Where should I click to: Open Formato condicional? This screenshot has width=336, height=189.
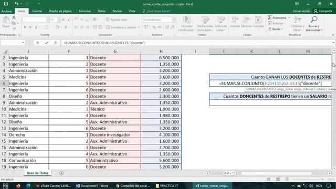(187, 24)
